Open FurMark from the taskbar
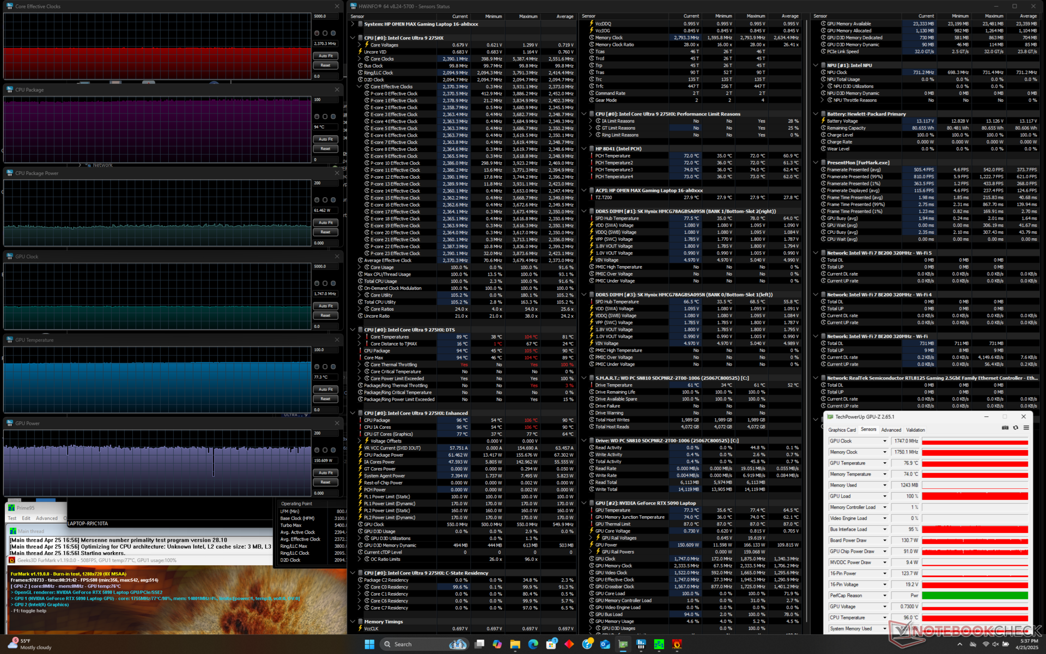This screenshot has width=1046, height=654. point(677,644)
